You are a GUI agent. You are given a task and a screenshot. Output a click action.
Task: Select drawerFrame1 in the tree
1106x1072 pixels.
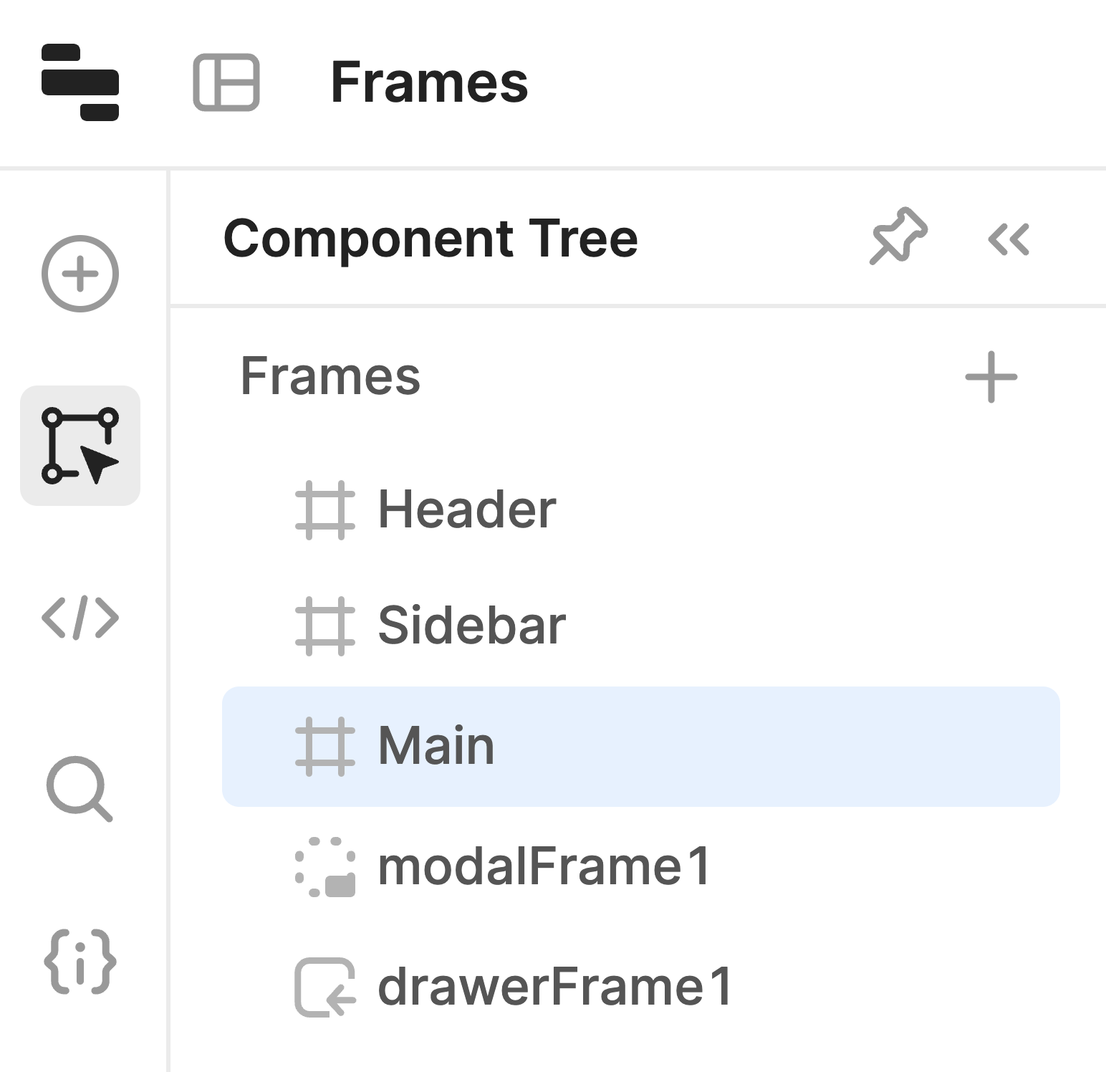(x=554, y=987)
